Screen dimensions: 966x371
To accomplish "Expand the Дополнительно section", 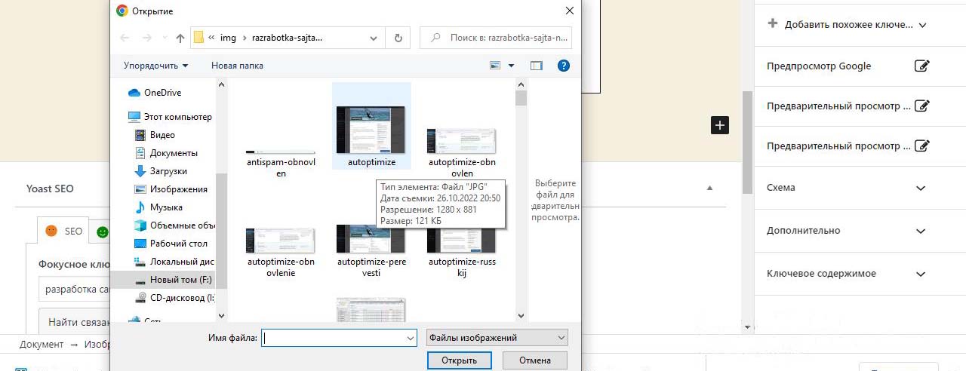I will point(920,231).
